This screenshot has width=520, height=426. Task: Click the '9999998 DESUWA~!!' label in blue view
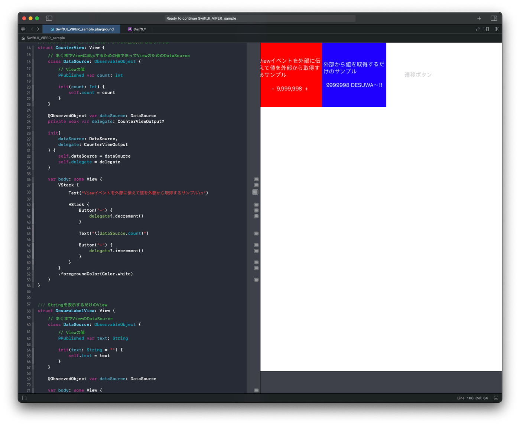click(354, 85)
